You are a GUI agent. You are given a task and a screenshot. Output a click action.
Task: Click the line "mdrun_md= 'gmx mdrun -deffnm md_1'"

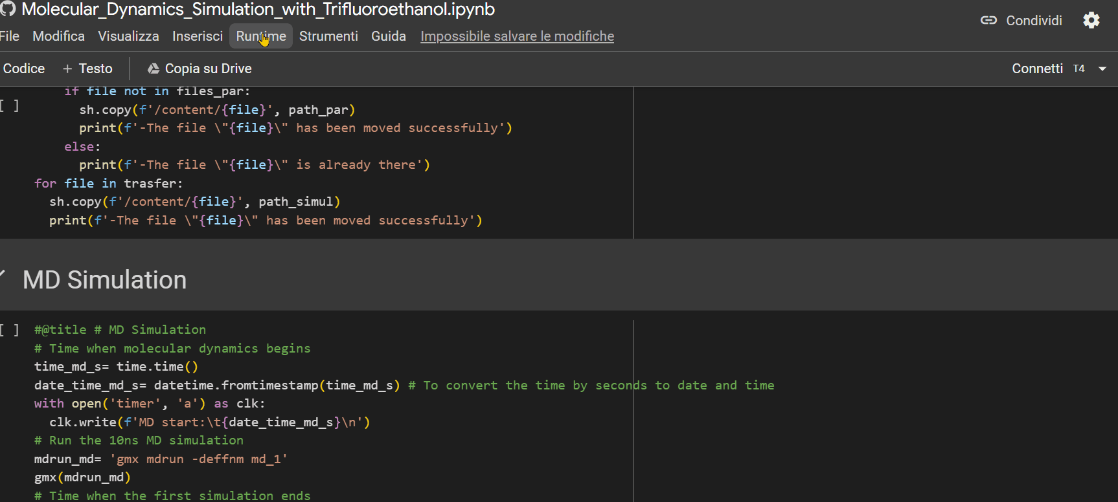161,459
